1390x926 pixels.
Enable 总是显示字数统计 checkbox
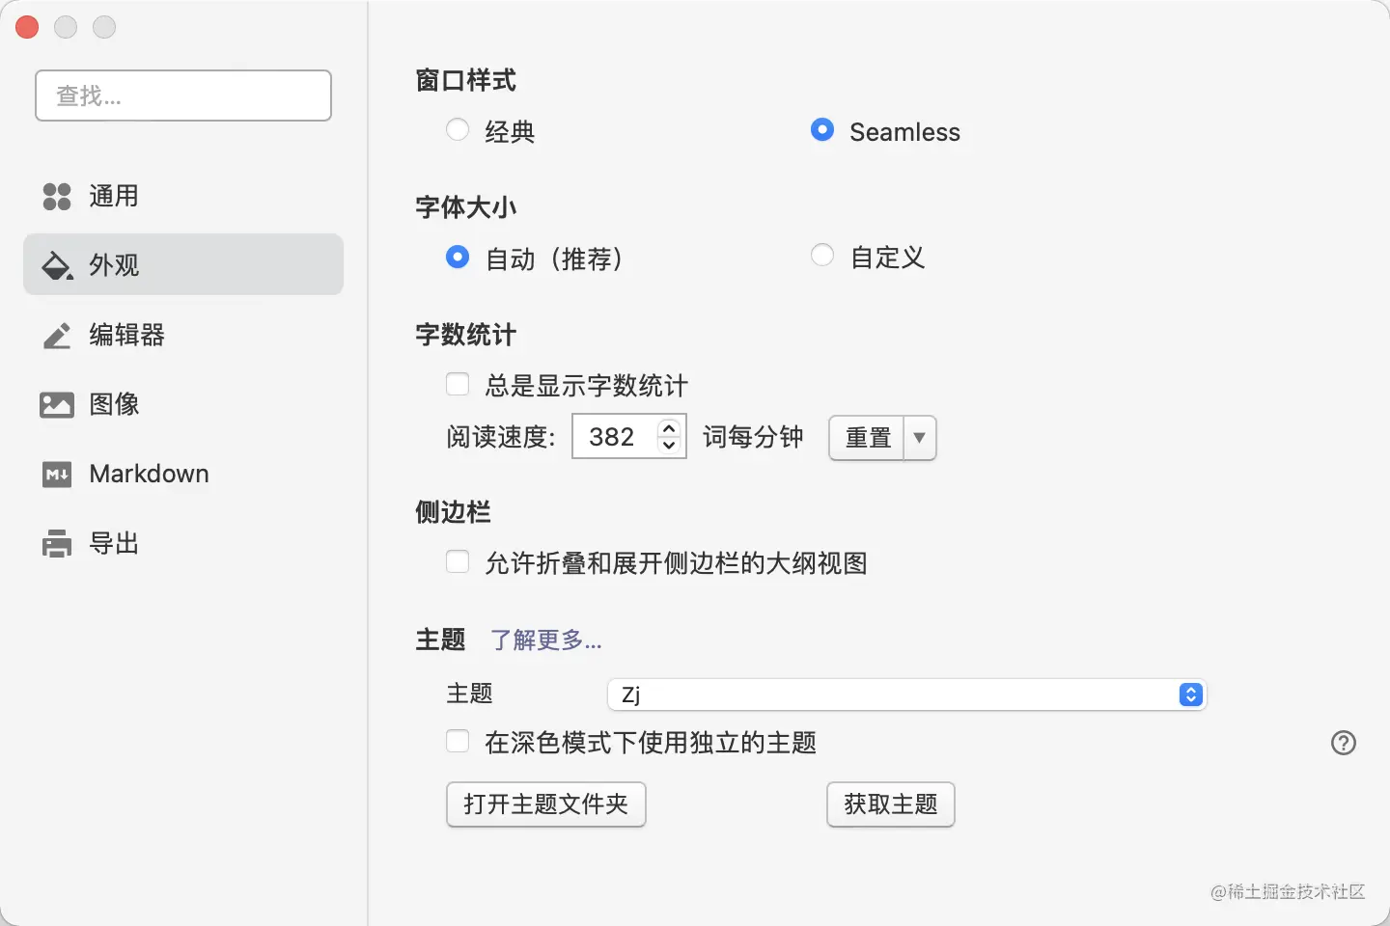458,385
